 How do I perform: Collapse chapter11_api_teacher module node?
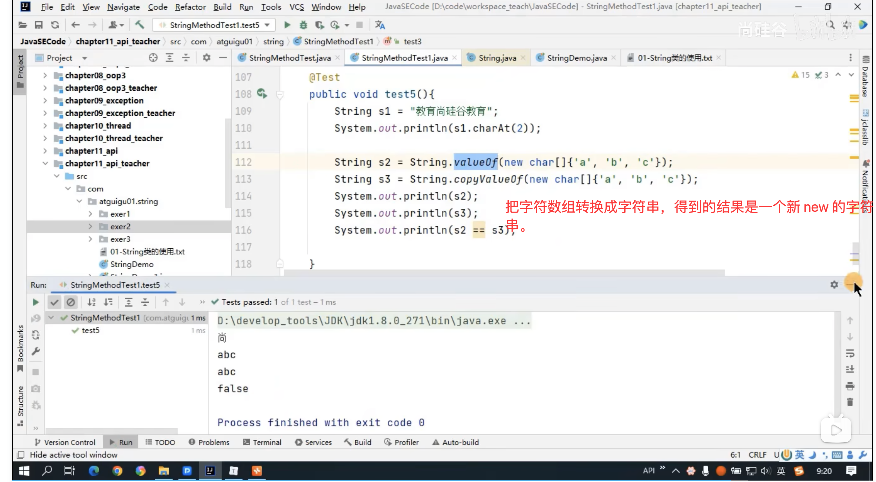coord(45,164)
